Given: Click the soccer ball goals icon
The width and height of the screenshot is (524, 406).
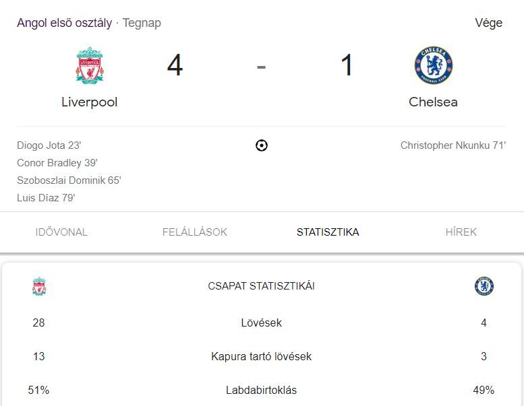Looking at the screenshot, I should click(x=262, y=145).
